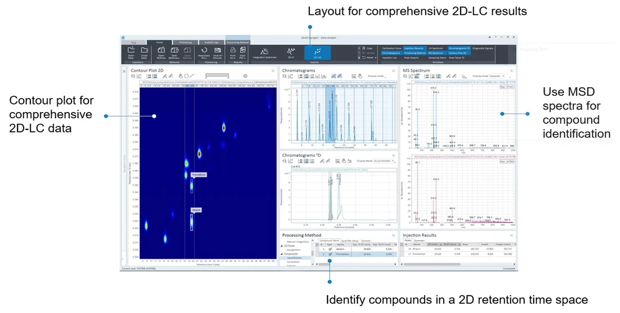Open the Reset layout dropdown

tap(368, 58)
